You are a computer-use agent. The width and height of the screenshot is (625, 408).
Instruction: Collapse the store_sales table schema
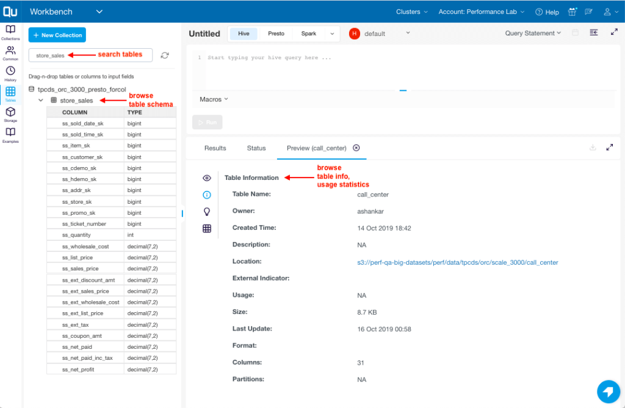[x=40, y=100]
